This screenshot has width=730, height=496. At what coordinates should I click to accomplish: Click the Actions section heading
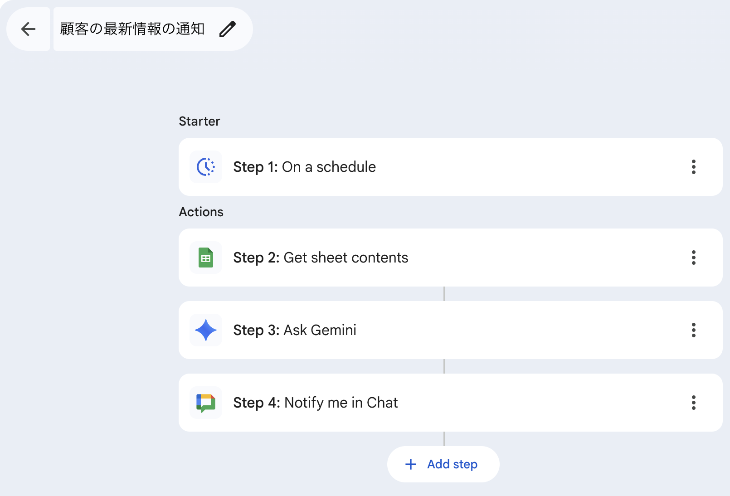click(201, 212)
